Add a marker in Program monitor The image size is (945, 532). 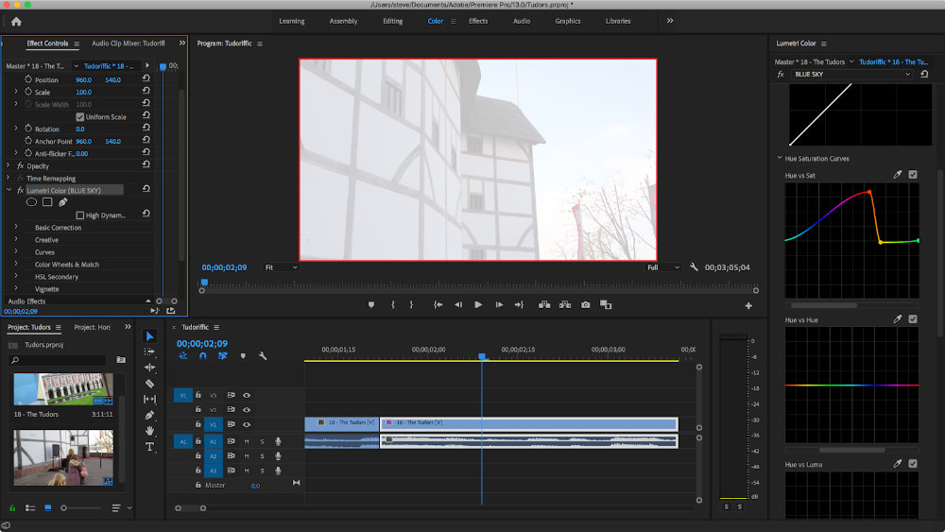tap(371, 304)
